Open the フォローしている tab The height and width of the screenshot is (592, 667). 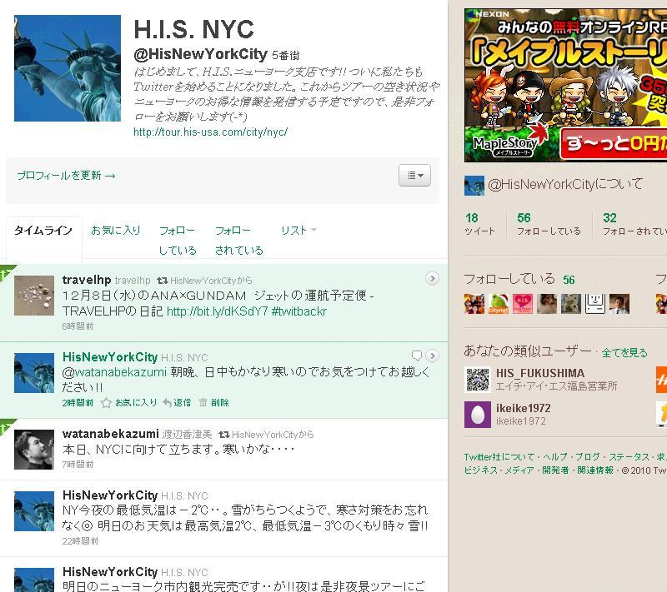[178, 241]
